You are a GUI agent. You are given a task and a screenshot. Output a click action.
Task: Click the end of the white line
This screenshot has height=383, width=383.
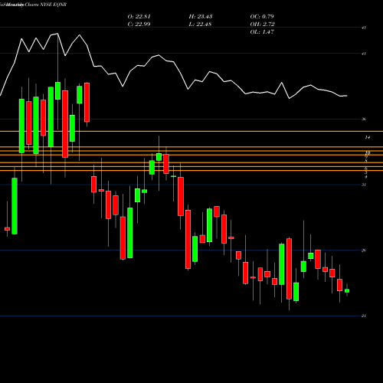click(346, 96)
